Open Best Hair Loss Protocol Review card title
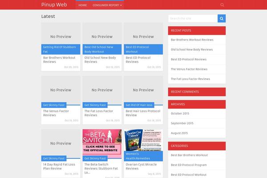The image size is (267, 178). click(x=143, y=113)
